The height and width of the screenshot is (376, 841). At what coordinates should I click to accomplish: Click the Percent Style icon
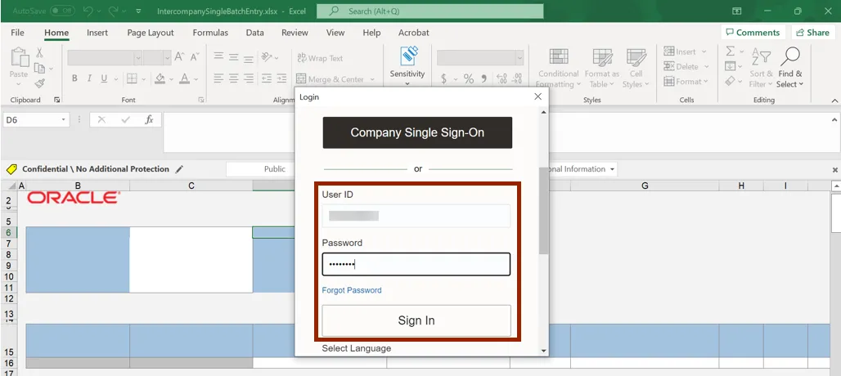[469, 78]
